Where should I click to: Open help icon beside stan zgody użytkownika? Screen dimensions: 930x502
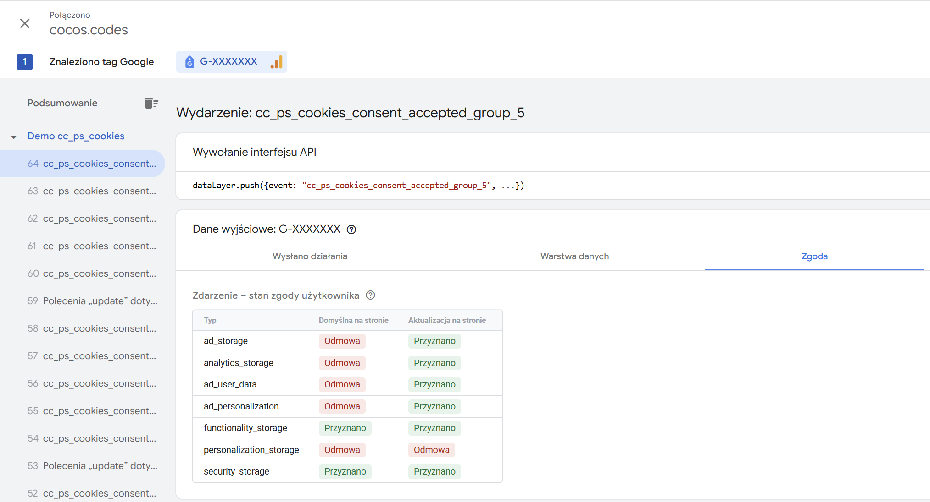pyautogui.click(x=370, y=295)
